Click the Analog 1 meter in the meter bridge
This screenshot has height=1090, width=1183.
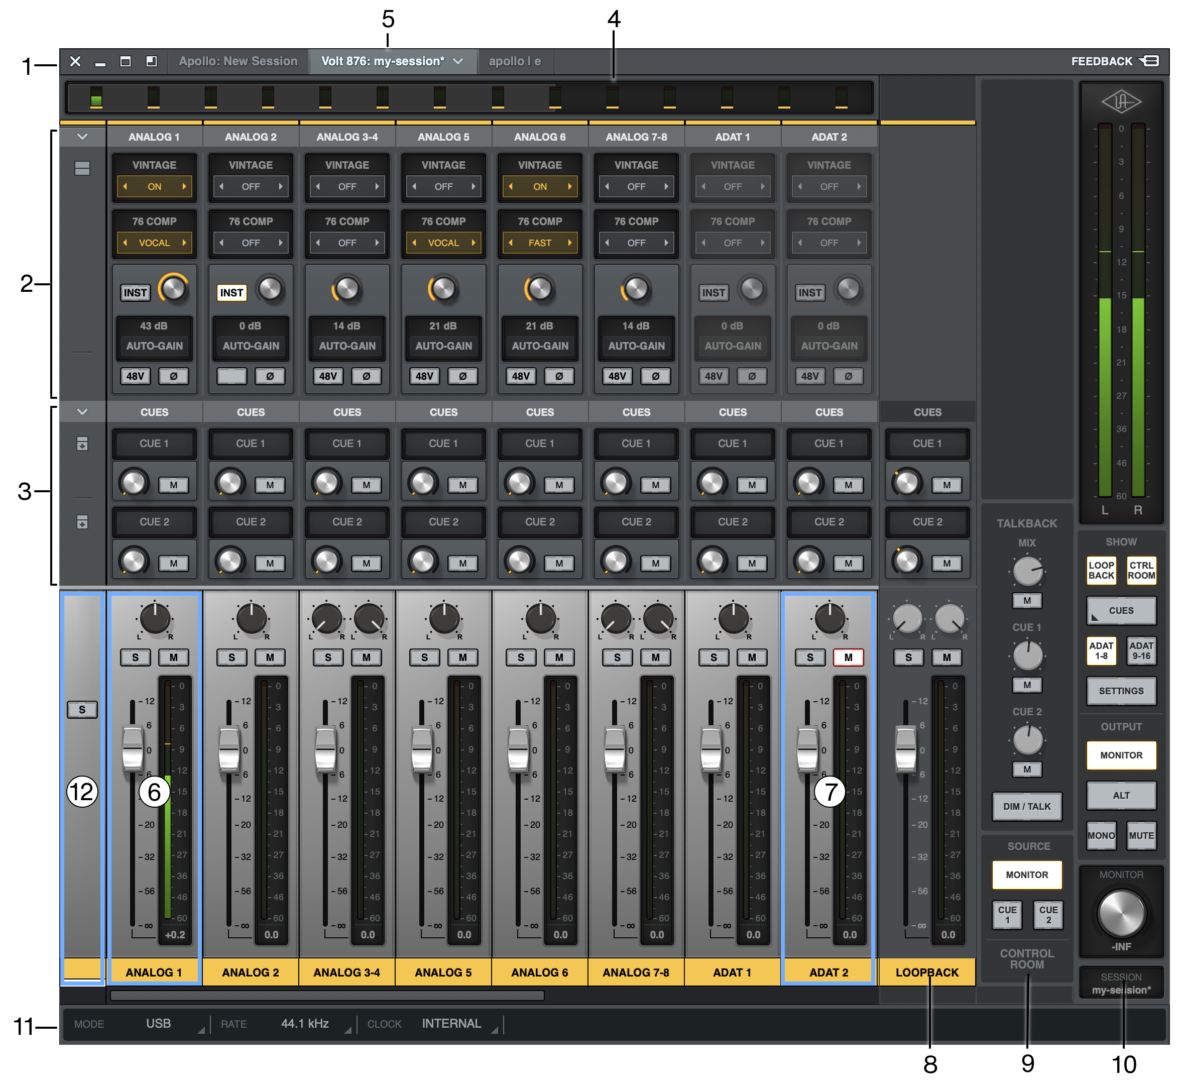pos(96,97)
